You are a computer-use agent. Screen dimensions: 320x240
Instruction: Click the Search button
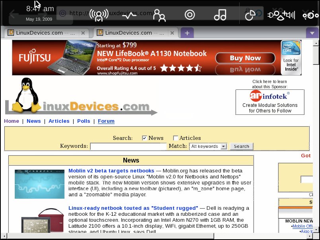coord(242,147)
